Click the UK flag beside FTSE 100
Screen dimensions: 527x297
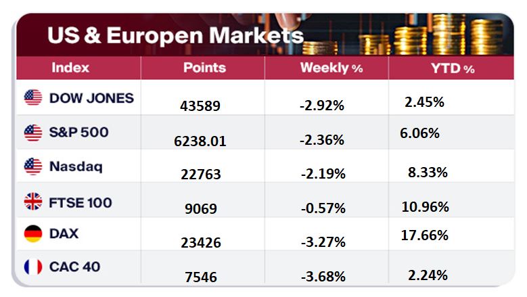pos(33,201)
